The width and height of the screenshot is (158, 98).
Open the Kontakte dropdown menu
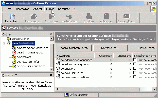coord(16,75)
